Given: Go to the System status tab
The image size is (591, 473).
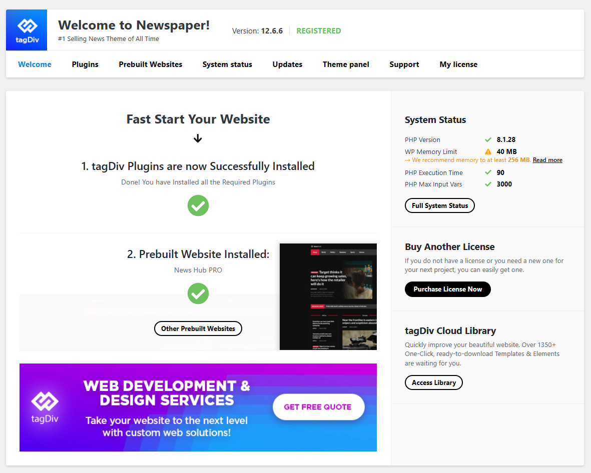Looking at the screenshot, I should [x=227, y=64].
